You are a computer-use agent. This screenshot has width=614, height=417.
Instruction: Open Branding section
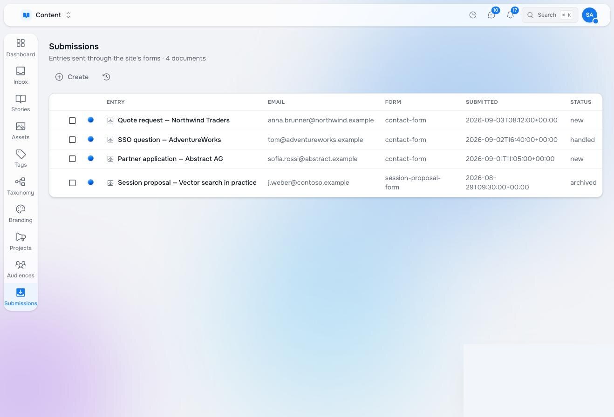(x=20, y=214)
